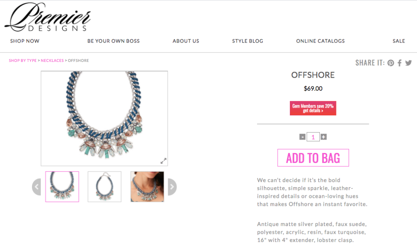
Task: Open the Be Your Own Boss menu
Action: point(113,41)
